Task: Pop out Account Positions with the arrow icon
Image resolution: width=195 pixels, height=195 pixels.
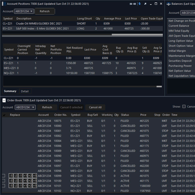Action: [145, 4]
